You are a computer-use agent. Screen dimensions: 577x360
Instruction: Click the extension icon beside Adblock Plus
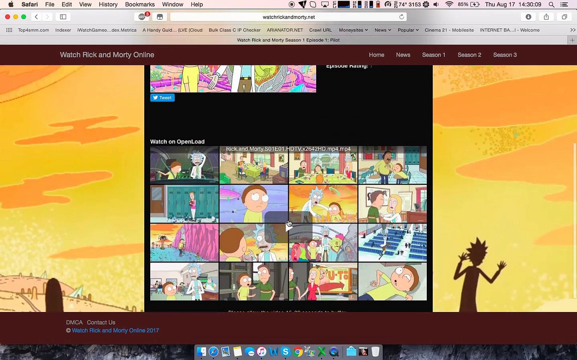click(160, 16)
